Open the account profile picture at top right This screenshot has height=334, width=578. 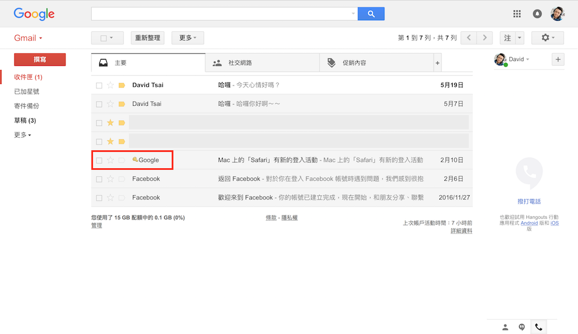coord(557,14)
